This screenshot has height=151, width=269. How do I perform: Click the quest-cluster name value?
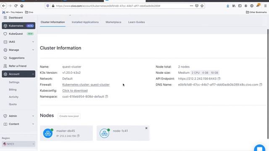(72, 67)
